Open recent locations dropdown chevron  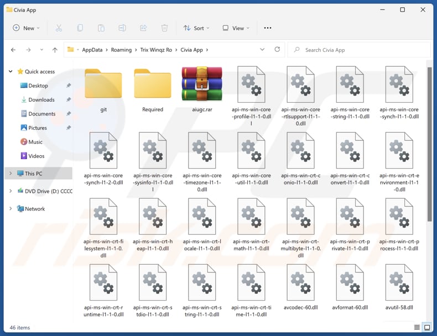pyautogui.click(x=41, y=50)
